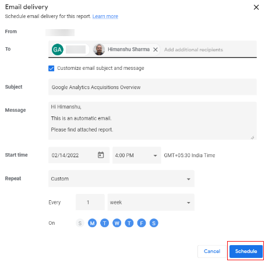
Task: Click the Every interval number field
Action: tap(90, 202)
